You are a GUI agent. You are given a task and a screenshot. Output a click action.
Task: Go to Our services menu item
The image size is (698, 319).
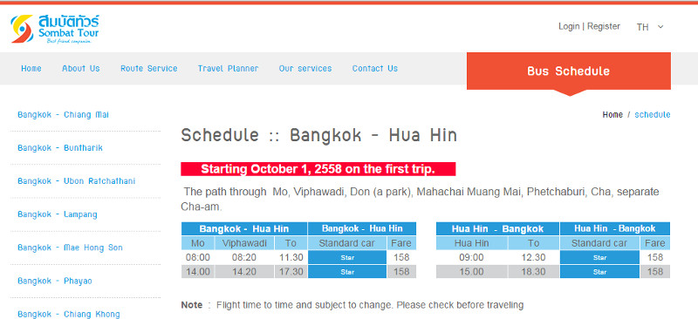pyautogui.click(x=305, y=69)
